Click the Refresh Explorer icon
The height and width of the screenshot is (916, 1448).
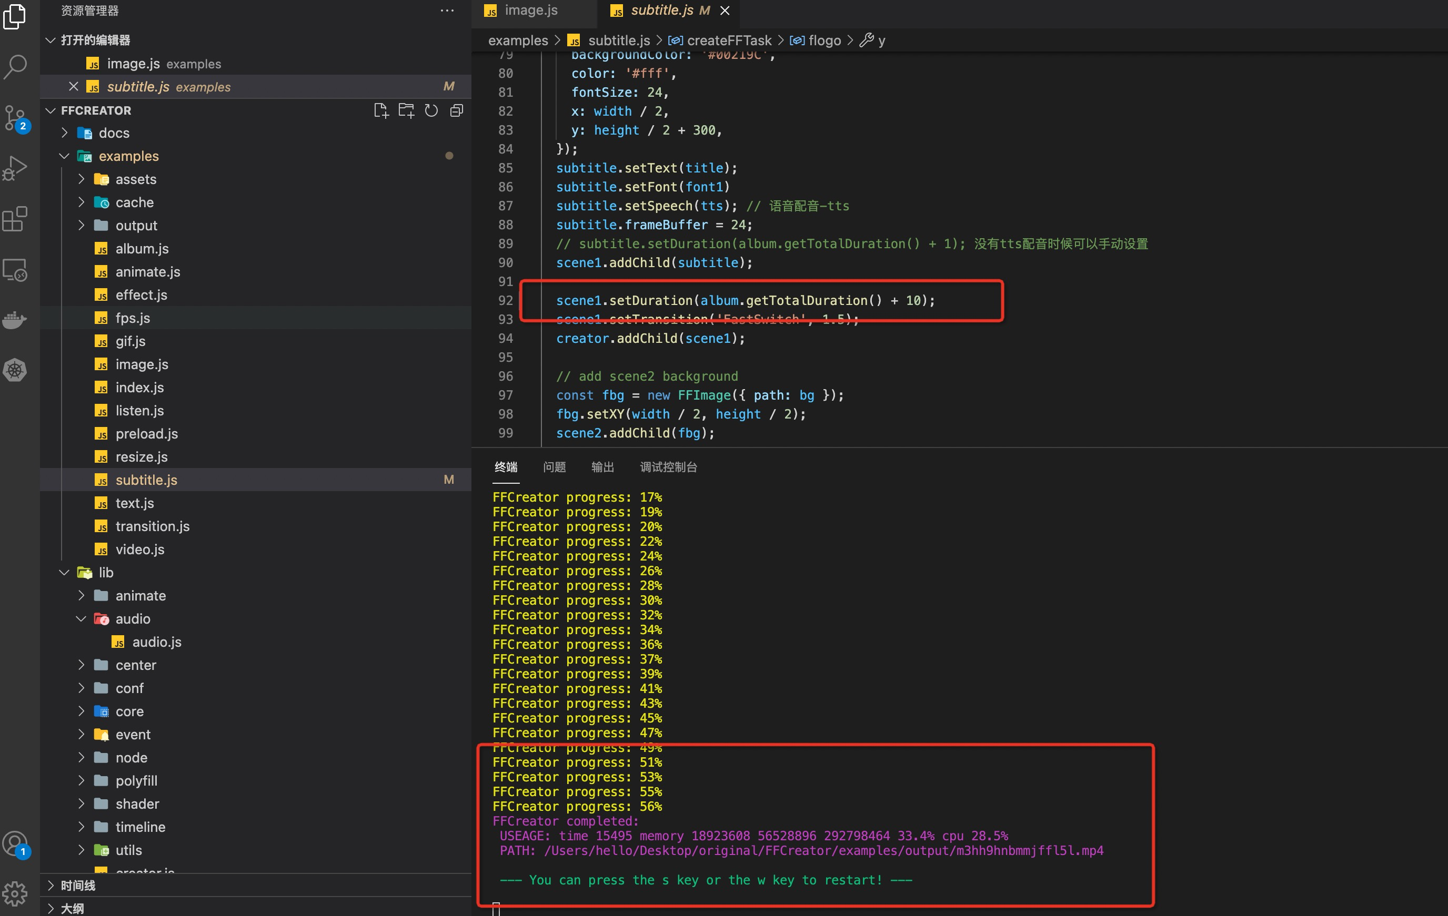pyautogui.click(x=431, y=110)
